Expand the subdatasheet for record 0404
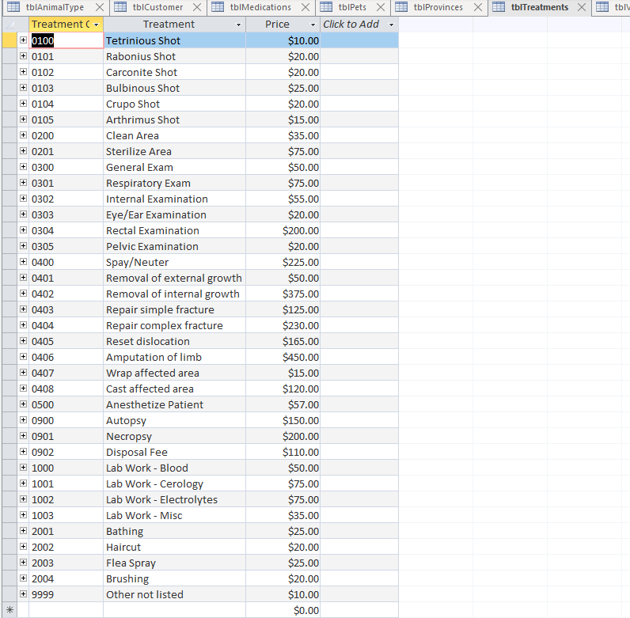The height and width of the screenshot is (618, 630). 23,325
